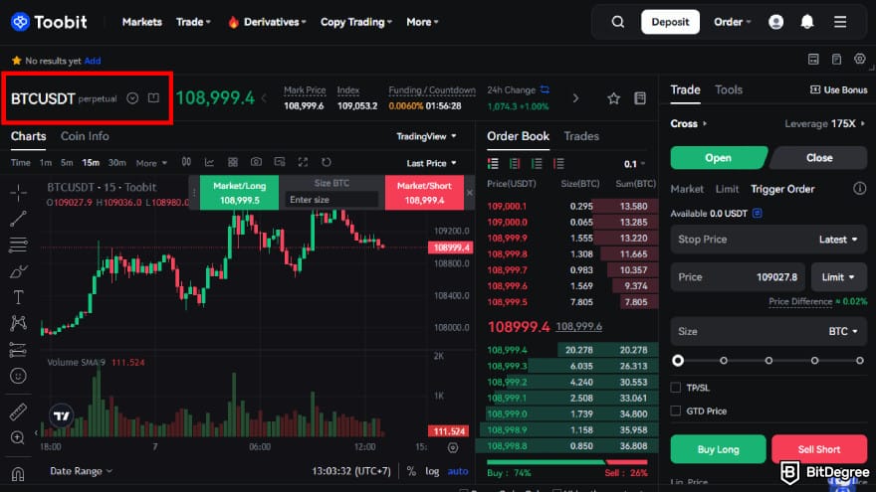Select the chart patterns tool
Screen dimensions: 876x492
(x=19, y=323)
